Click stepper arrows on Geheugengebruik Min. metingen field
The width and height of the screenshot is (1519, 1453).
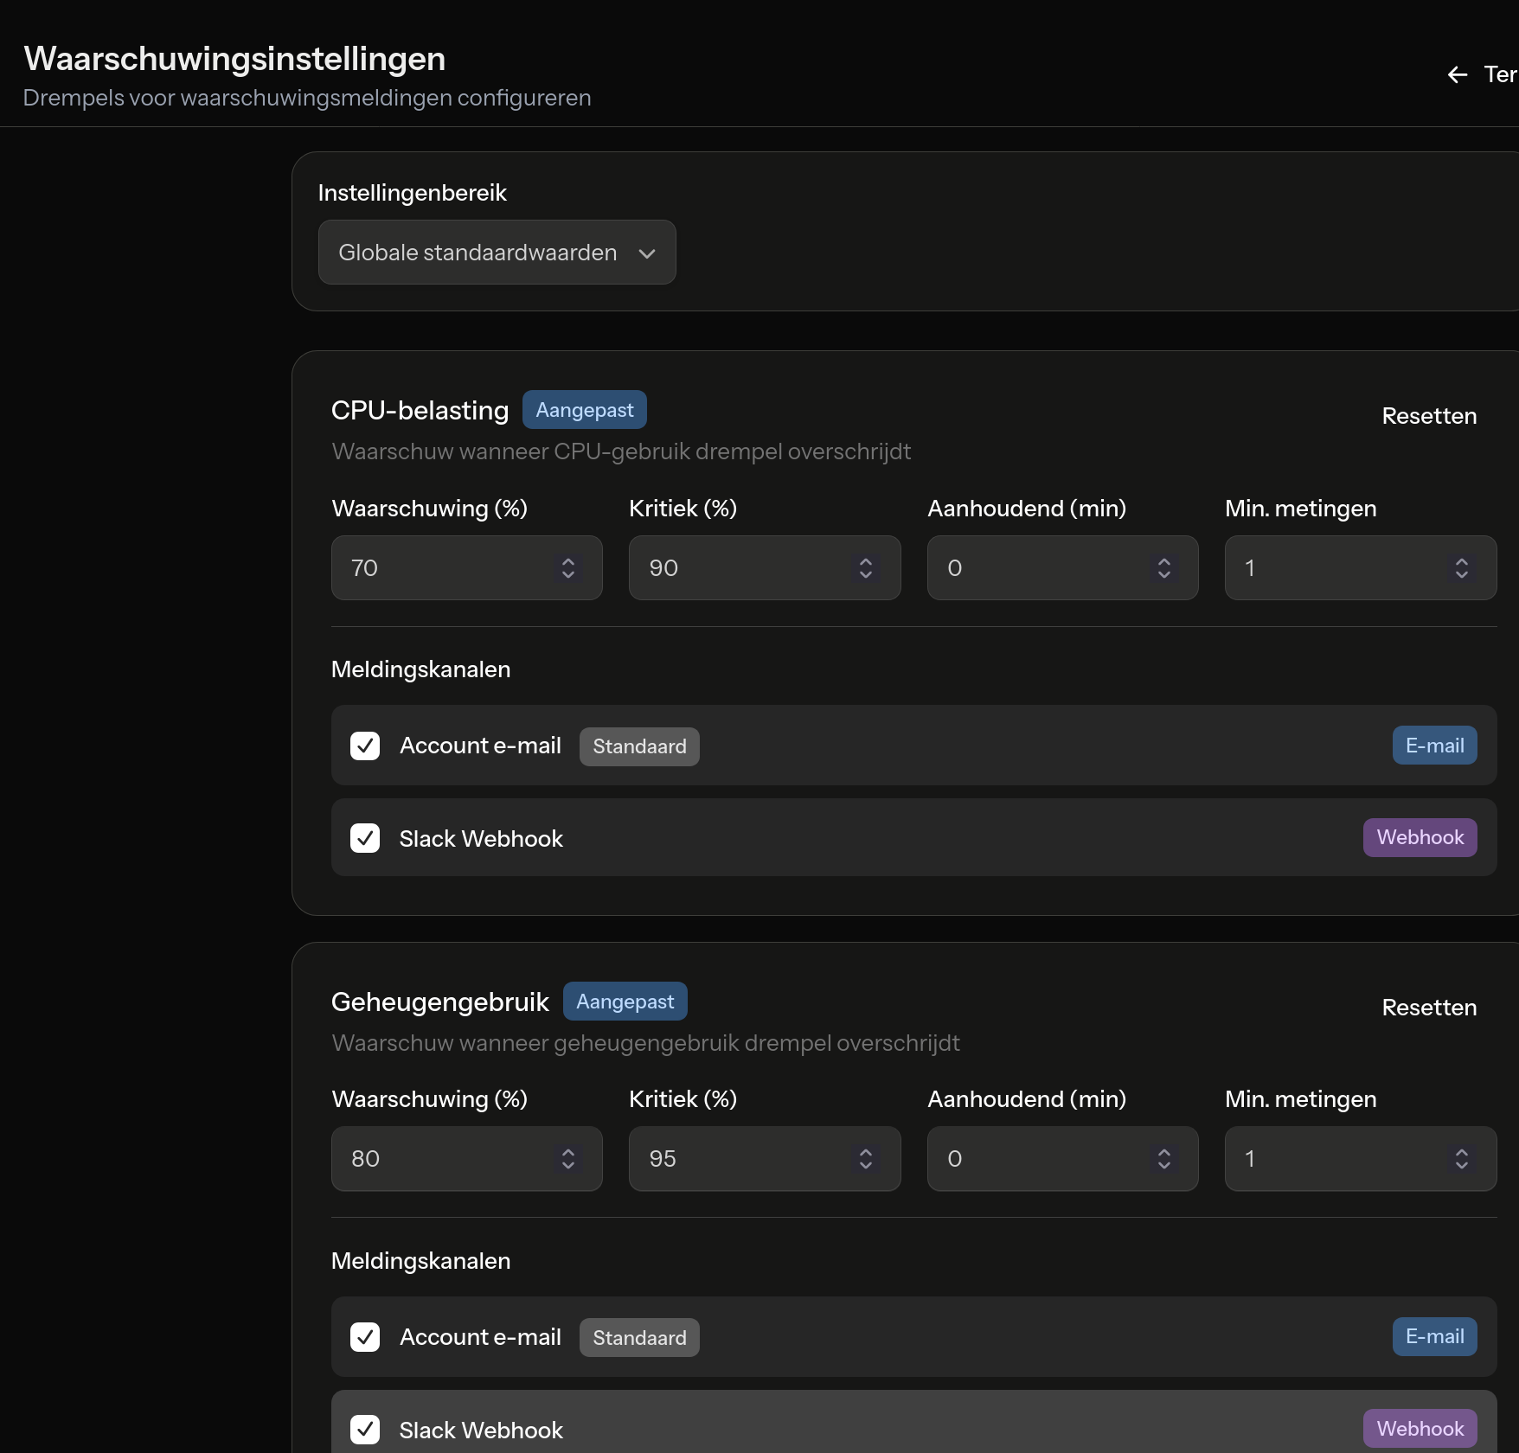coord(1462,1159)
